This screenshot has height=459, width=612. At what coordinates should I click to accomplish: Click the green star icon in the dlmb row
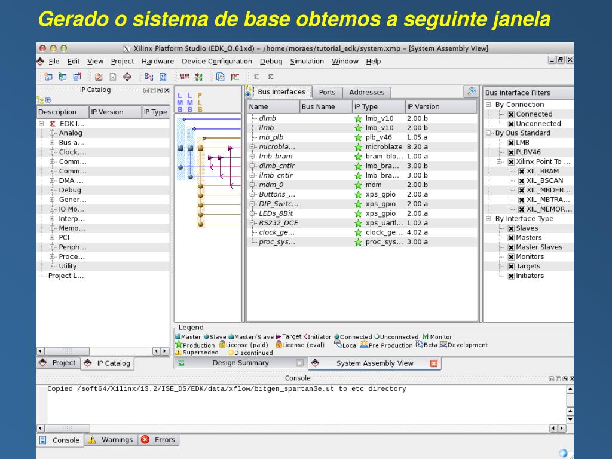click(x=359, y=118)
